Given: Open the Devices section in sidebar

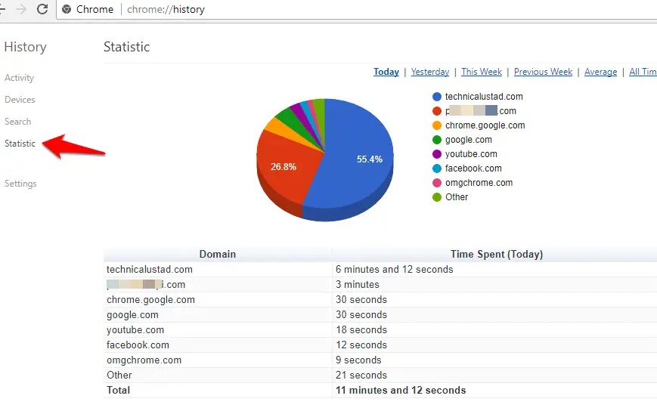Looking at the screenshot, I should coord(20,100).
